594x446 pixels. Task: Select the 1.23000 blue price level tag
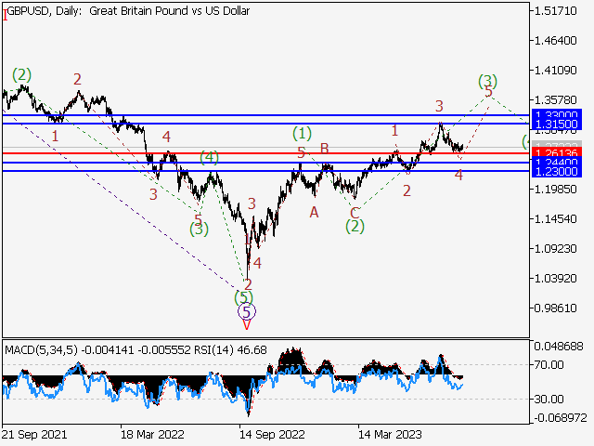pos(557,171)
